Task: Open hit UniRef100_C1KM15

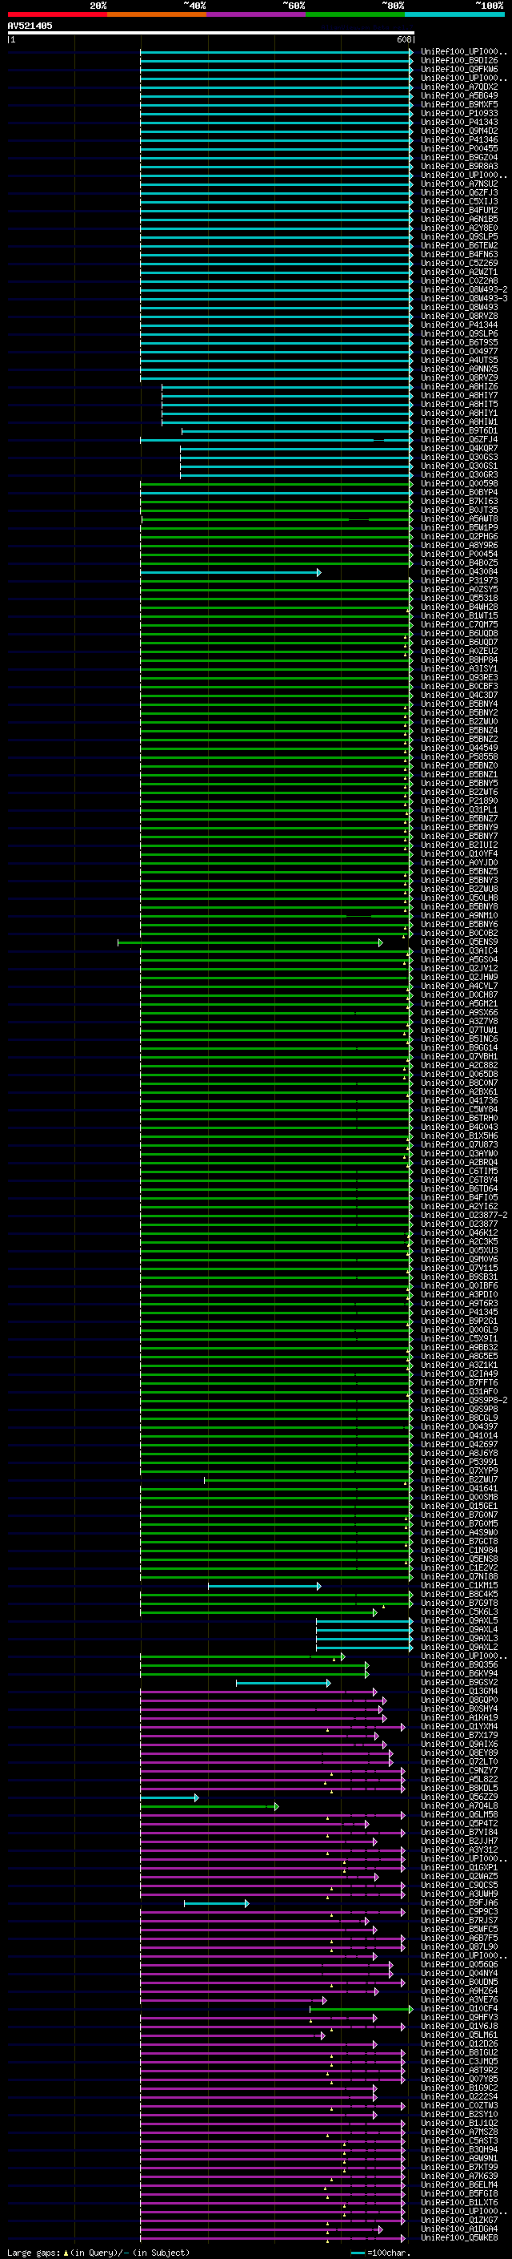Action: (459, 1586)
